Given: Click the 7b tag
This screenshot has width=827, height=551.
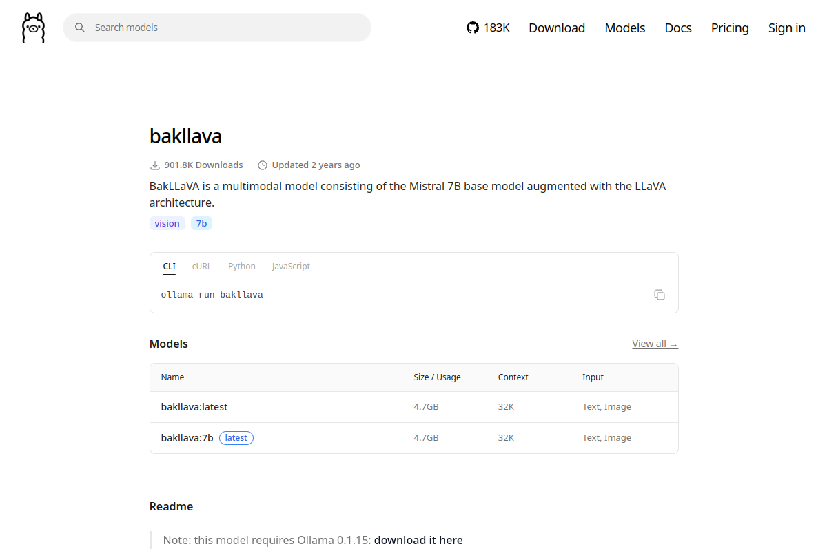Looking at the screenshot, I should point(201,223).
